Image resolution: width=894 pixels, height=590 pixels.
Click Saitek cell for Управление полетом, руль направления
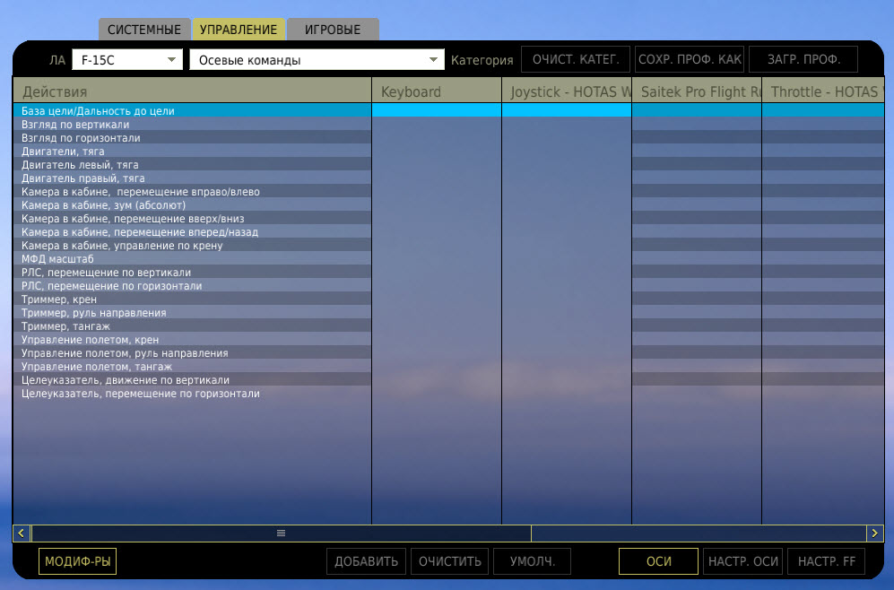[x=697, y=353]
